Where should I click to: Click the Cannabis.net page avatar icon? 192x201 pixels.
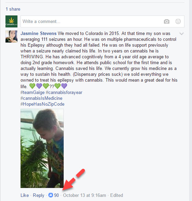[11, 21]
